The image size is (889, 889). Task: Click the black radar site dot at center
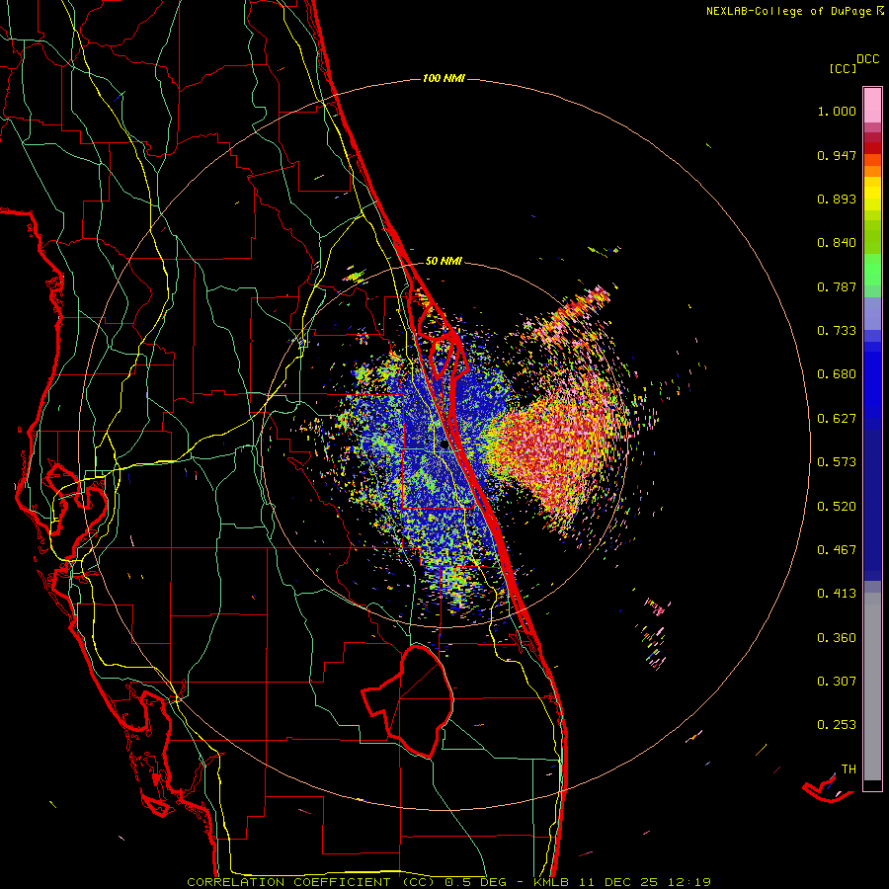pos(444,445)
